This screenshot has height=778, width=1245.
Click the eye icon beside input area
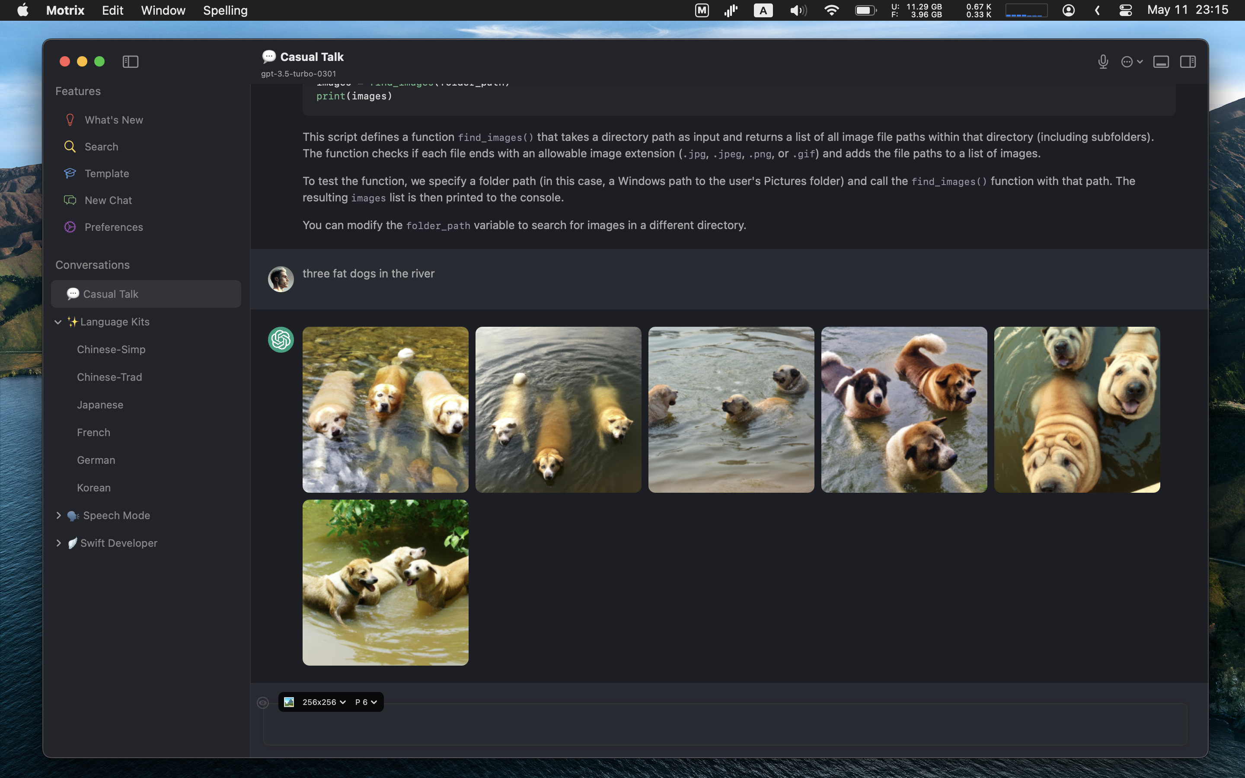tap(262, 702)
